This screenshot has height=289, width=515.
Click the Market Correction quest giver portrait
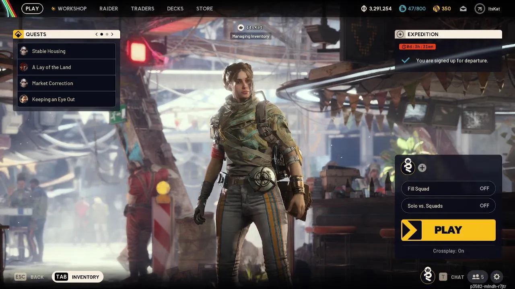[x=24, y=83]
